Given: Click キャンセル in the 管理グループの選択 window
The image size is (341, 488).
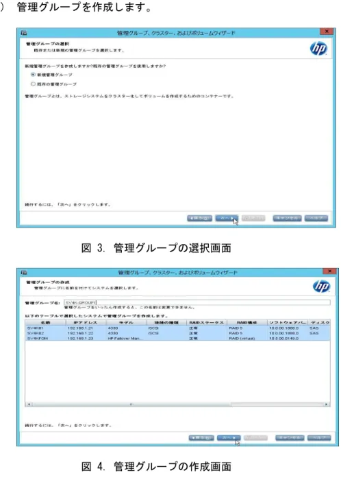Looking at the screenshot, I should pos(287,218).
